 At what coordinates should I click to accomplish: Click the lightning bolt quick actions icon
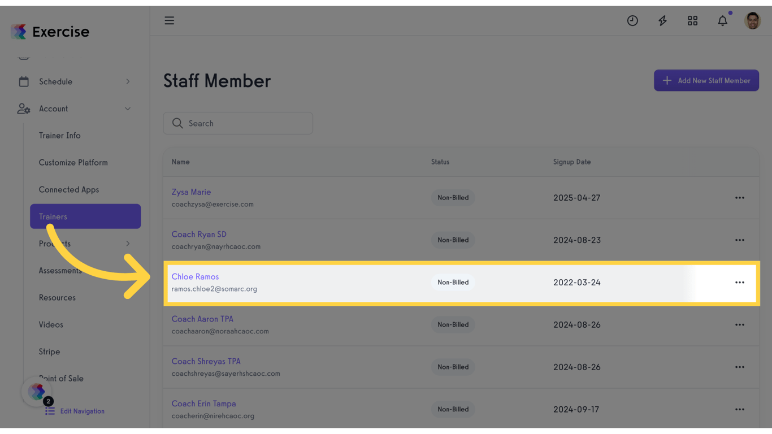[x=662, y=21]
